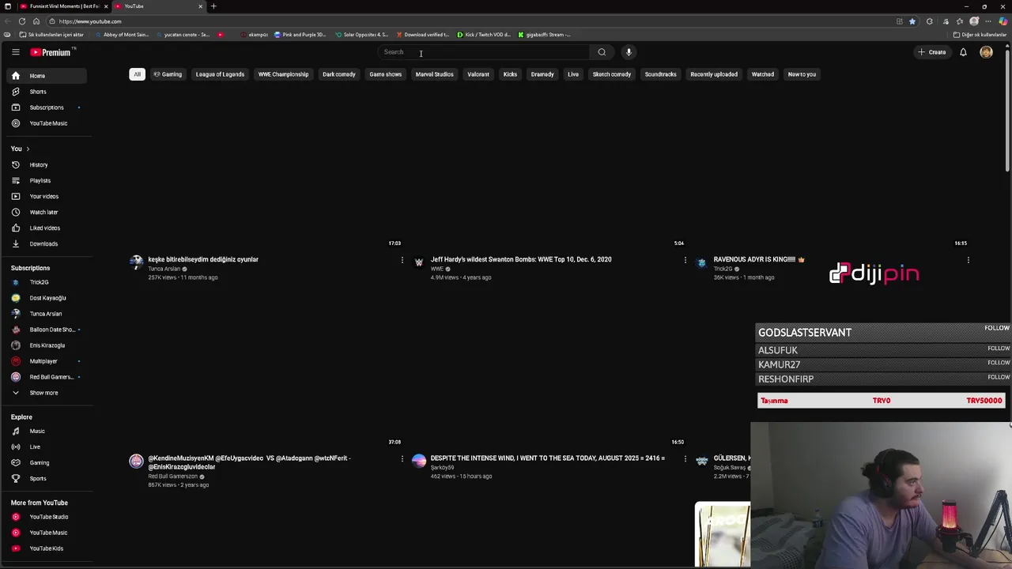This screenshot has height=569, width=1012.
Task: Click the Create button
Action: click(932, 52)
